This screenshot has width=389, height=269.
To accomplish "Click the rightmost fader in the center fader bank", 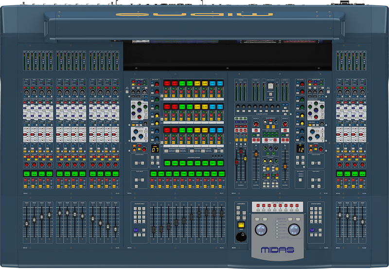I will (x=222, y=213).
